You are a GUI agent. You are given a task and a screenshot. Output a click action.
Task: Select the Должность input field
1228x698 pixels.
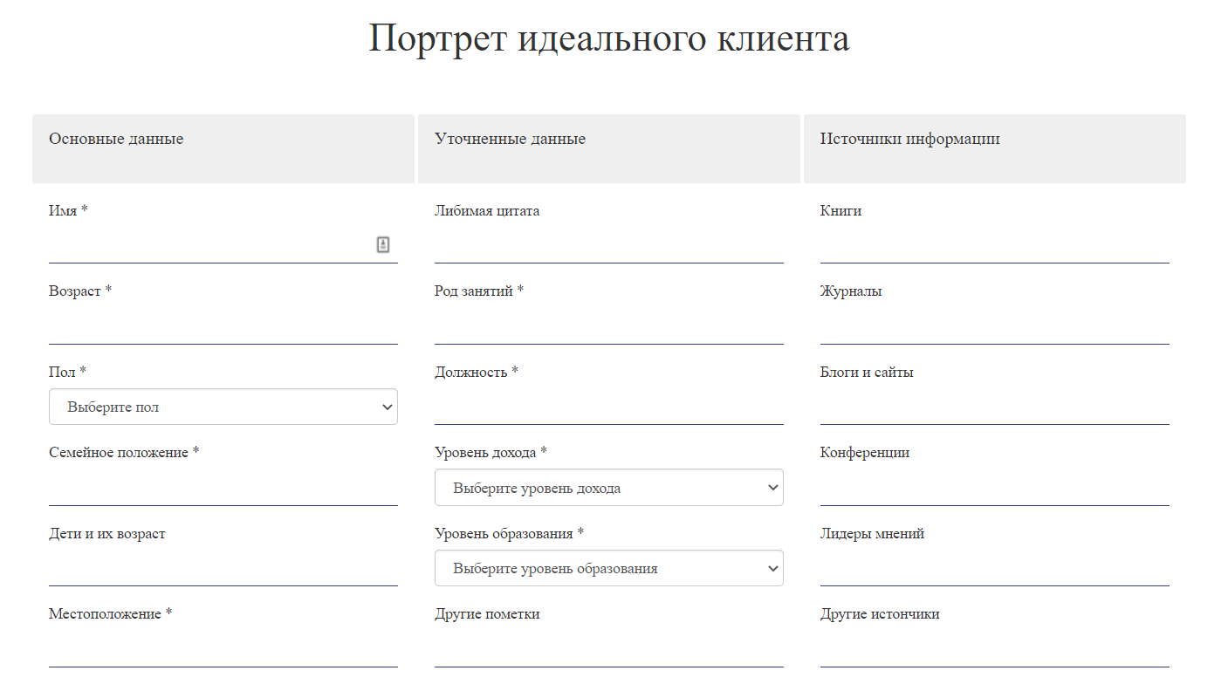point(608,407)
